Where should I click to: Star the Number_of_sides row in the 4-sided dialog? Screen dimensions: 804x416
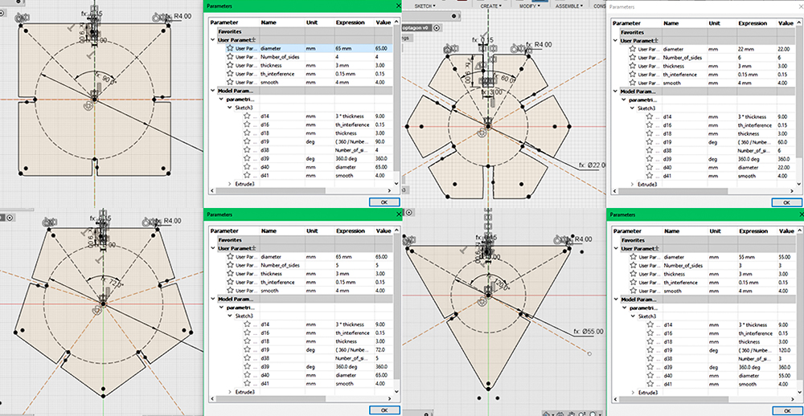coord(230,57)
